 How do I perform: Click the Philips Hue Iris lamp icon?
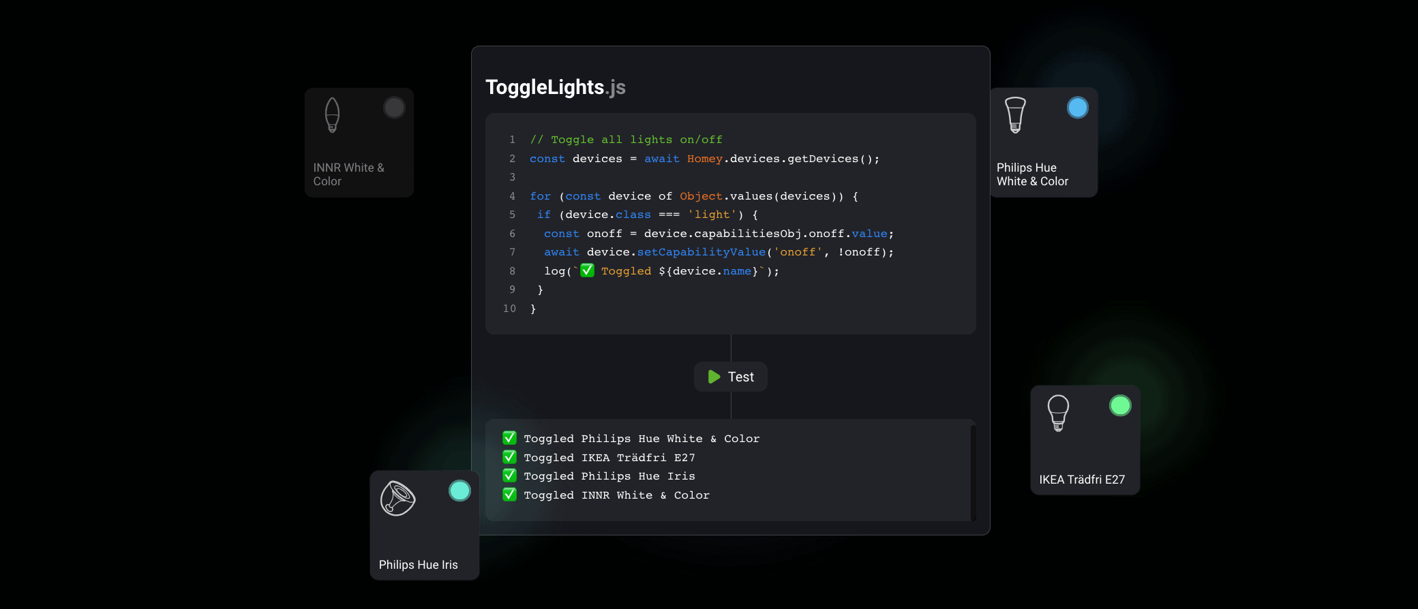pyautogui.click(x=398, y=498)
